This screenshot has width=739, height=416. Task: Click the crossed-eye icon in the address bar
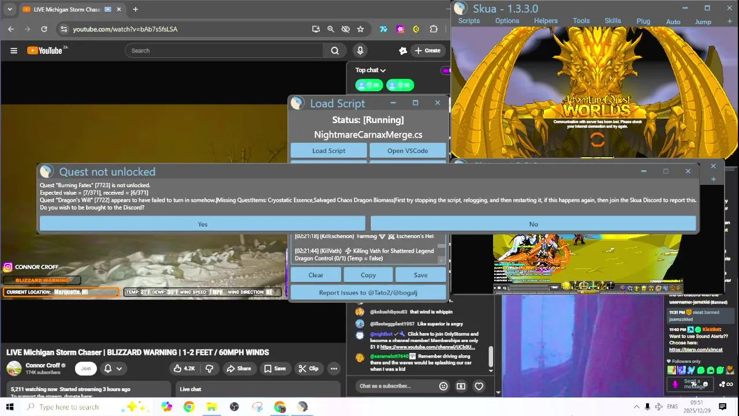345,29
